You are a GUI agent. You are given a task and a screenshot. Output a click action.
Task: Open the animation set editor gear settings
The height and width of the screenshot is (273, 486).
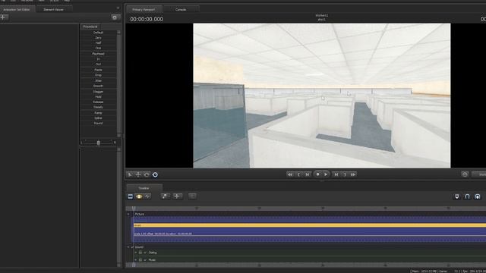click(x=115, y=17)
